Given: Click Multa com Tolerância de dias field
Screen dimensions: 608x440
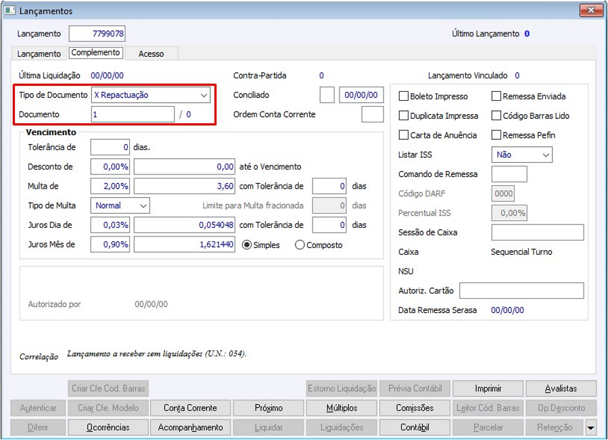Looking at the screenshot, I should pyautogui.click(x=329, y=186).
